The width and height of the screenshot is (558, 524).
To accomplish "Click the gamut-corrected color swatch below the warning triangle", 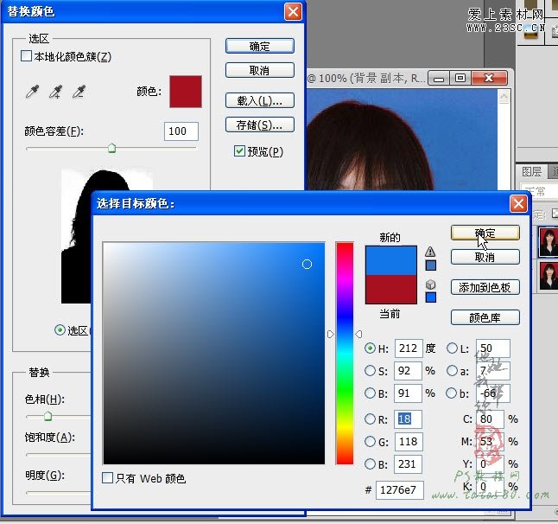I will click(x=430, y=265).
